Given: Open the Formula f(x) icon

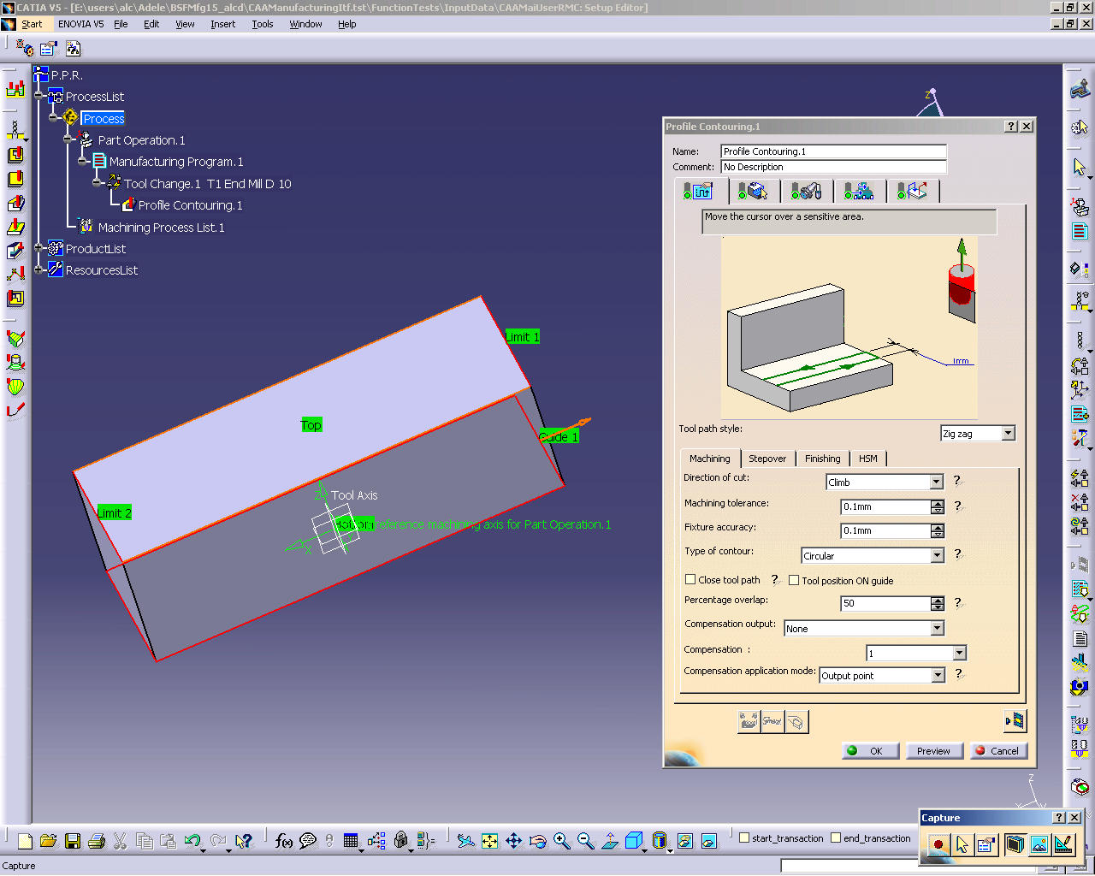Looking at the screenshot, I should point(284,841).
